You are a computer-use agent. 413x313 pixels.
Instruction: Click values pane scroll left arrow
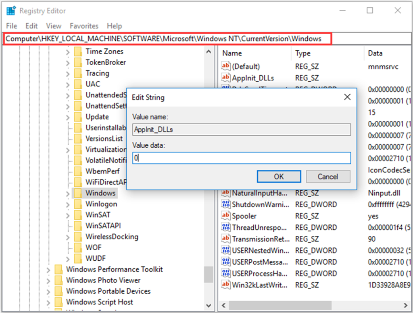pyautogui.click(x=223, y=305)
